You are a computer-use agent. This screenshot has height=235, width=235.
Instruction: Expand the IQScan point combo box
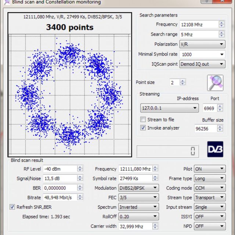pyautogui.click(x=202, y=64)
